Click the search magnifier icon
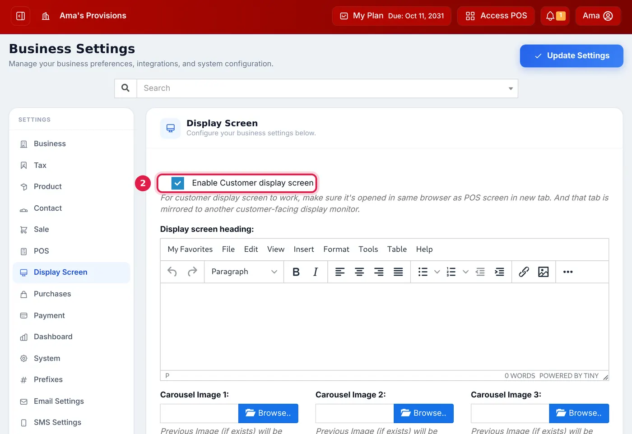 125,88
